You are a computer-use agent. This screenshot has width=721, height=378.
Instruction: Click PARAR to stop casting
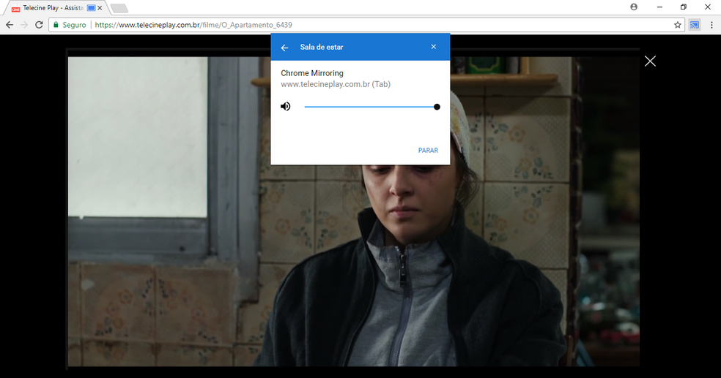coord(428,151)
